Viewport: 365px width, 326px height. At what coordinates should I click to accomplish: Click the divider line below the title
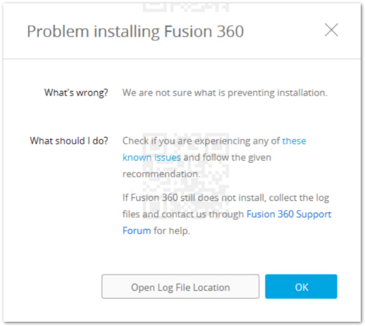click(182, 59)
